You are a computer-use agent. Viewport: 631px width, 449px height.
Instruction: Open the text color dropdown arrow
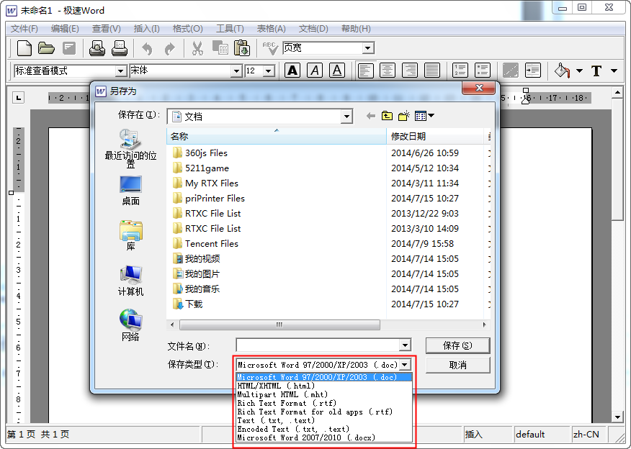(x=614, y=71)
